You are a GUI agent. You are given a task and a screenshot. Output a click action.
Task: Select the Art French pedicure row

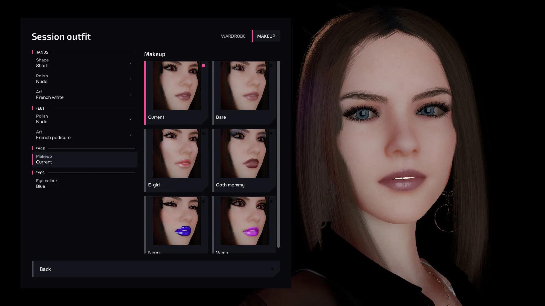(85, 135)
